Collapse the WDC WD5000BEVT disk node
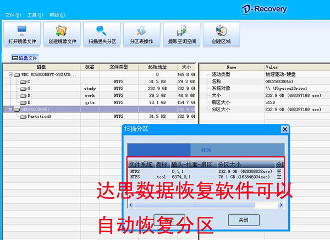This screenshot has width=330, height=240. (x=10, y=74)
